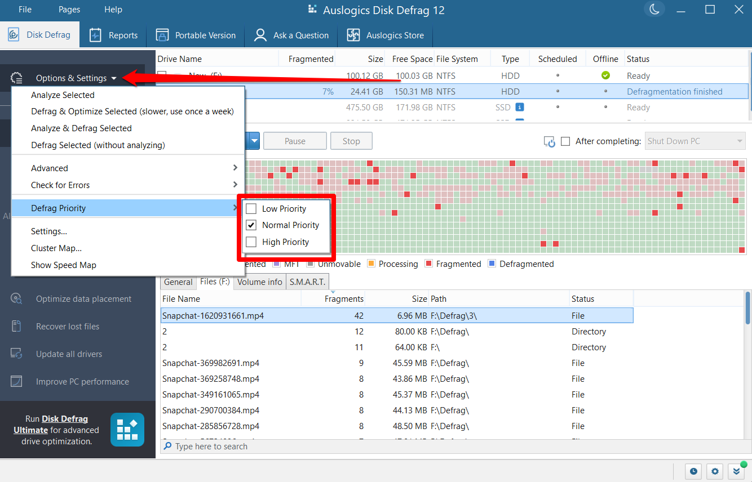Open the Options & Settings dropdown

pos(73,77)
